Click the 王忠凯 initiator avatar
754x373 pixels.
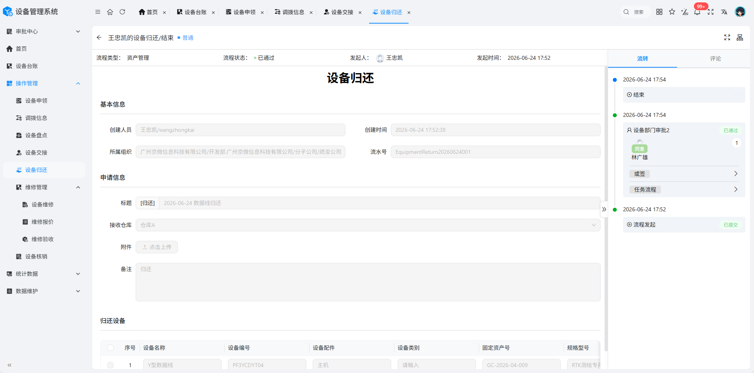(x=380, y=58)
